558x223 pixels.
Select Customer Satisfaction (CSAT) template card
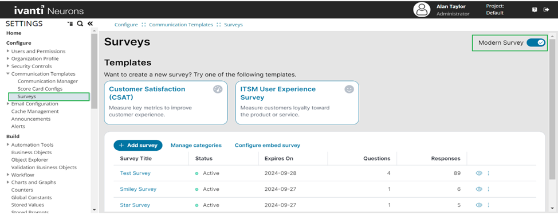pyautogui.click(x=166, y=103)
